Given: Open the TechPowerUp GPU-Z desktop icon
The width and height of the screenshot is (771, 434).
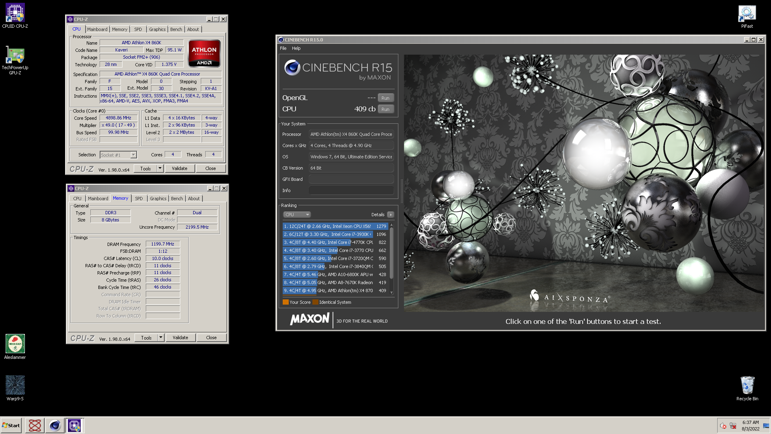Looking at the screenshot, I should (x=15, y=60).
